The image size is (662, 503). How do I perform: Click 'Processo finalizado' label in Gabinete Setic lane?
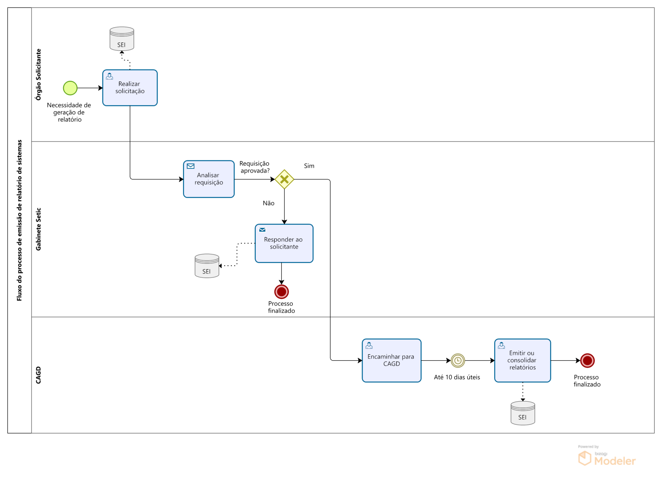point(281,307)
